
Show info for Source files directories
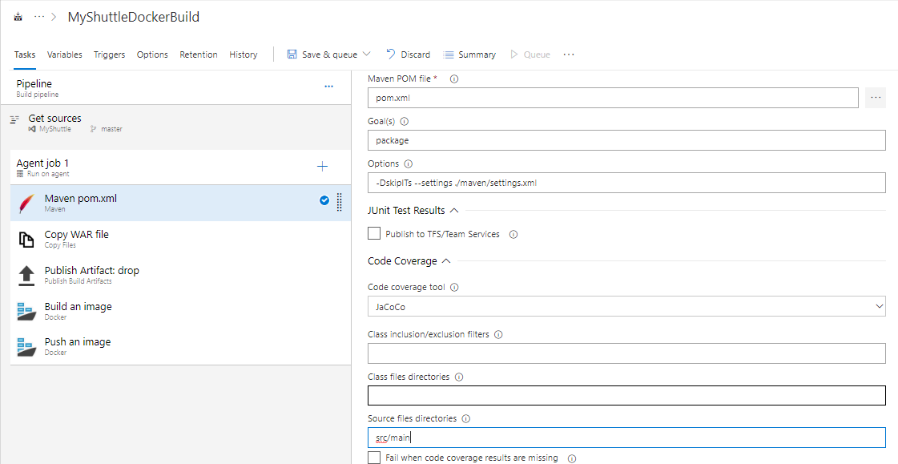pos(466,419)
